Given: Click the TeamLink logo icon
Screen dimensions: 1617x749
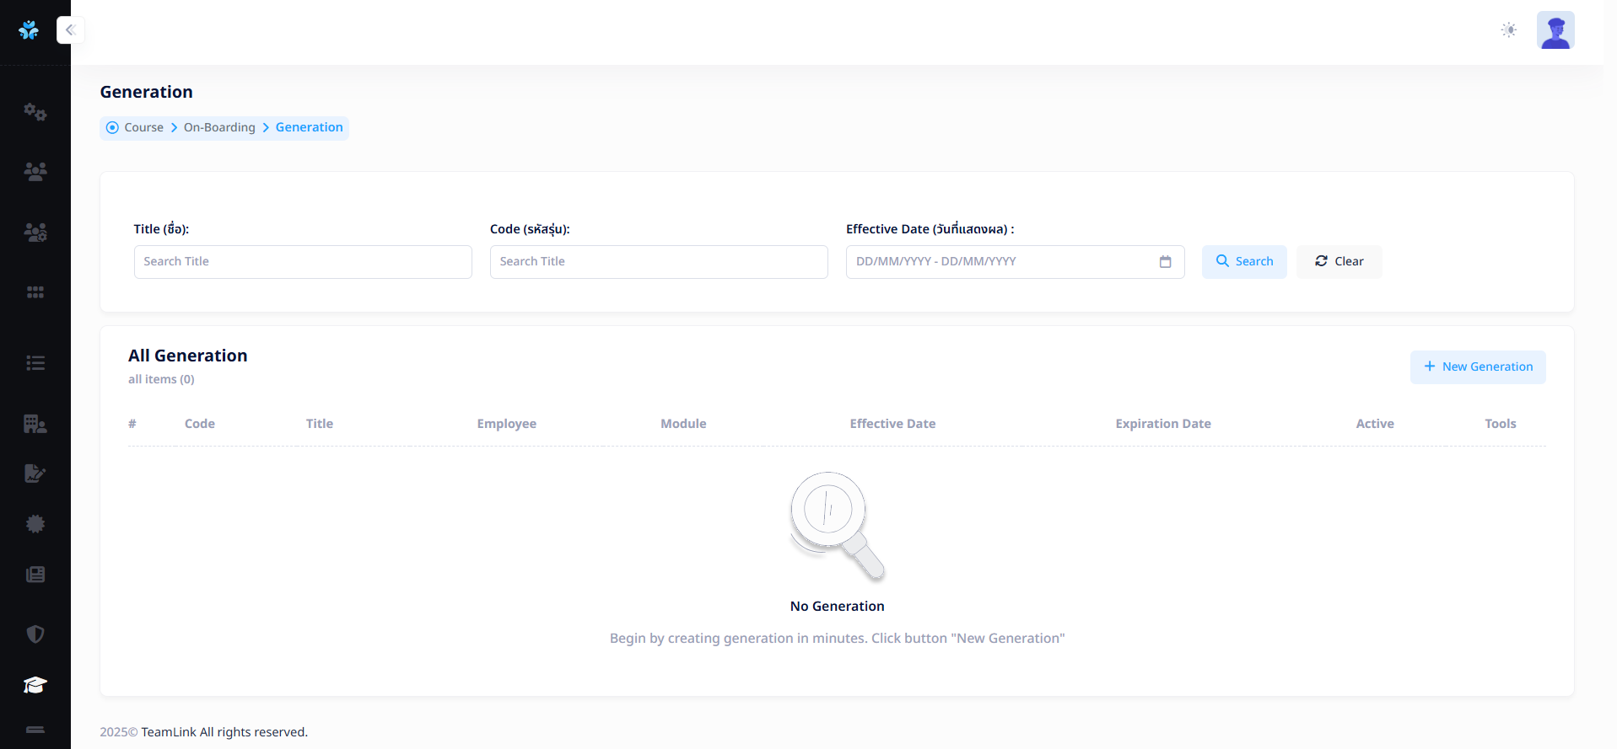Looking at the screenshot, I should click(29, 30).
